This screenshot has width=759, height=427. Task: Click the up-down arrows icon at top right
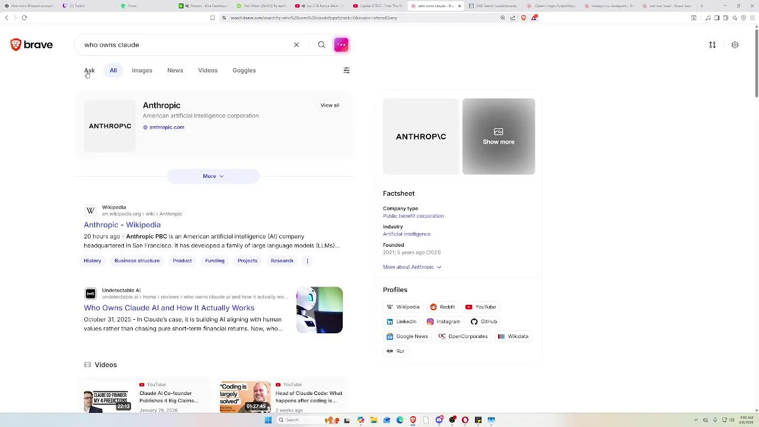(x=712, y=44)
